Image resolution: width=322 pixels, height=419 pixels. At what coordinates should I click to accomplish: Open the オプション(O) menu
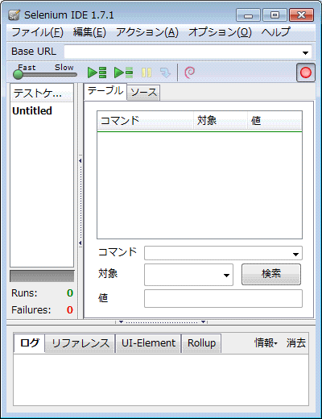[220, 32]
